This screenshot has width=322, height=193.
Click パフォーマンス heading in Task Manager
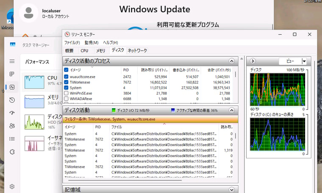[x=37, y=62]
